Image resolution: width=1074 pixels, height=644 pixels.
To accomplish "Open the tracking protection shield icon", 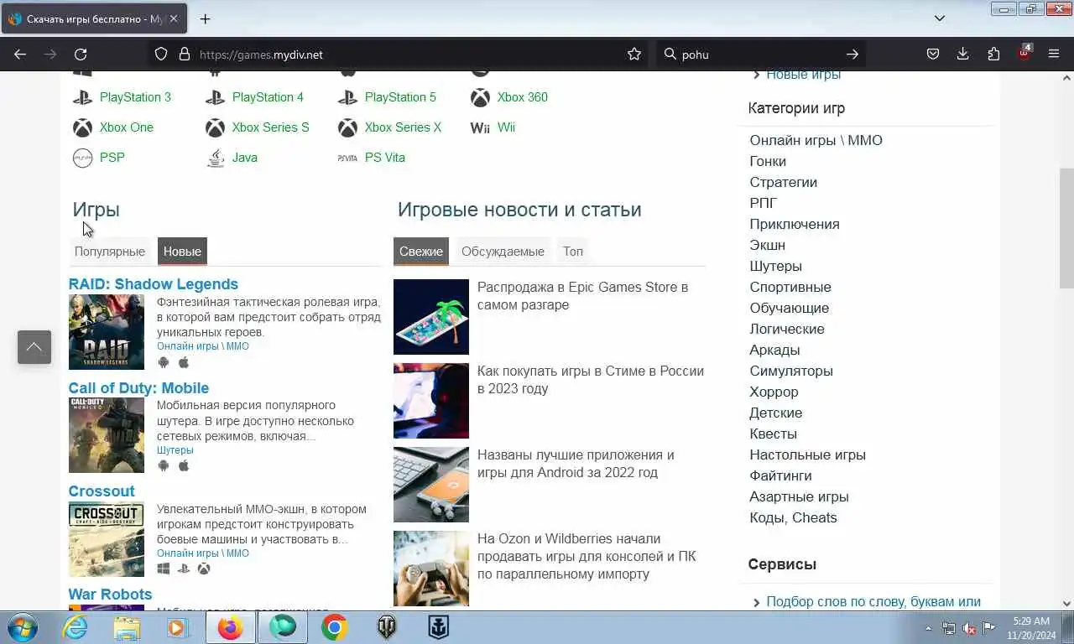I will pyautogui.click(x=161, y=55).
